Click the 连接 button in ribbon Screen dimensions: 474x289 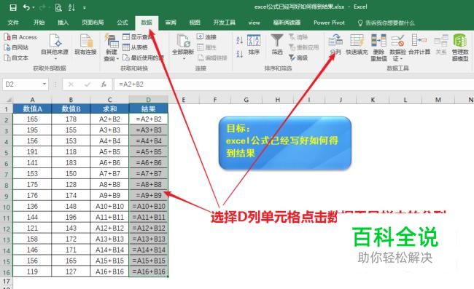(x=206, y=37)
